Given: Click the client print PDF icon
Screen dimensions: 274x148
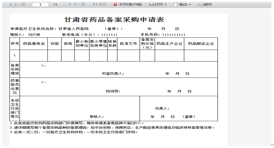Looking at the screenshot, I should (115, 4).
